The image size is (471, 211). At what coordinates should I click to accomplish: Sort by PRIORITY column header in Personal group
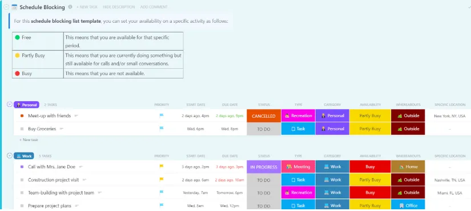162,105
